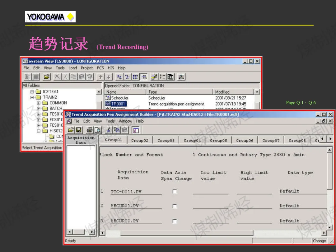Click the Paste icon in System View toolbar
Viewport: 336px width, 252px height.
[x=82, y=77]
